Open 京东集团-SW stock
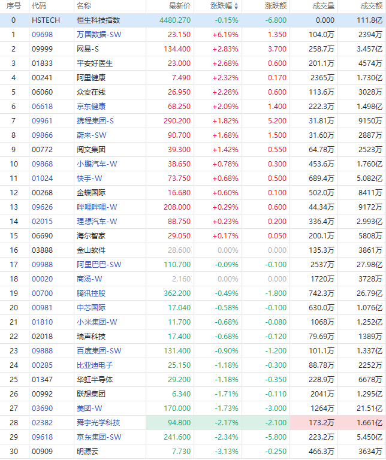The height and width of the screenshot is (460, 386). coord(99,437)
